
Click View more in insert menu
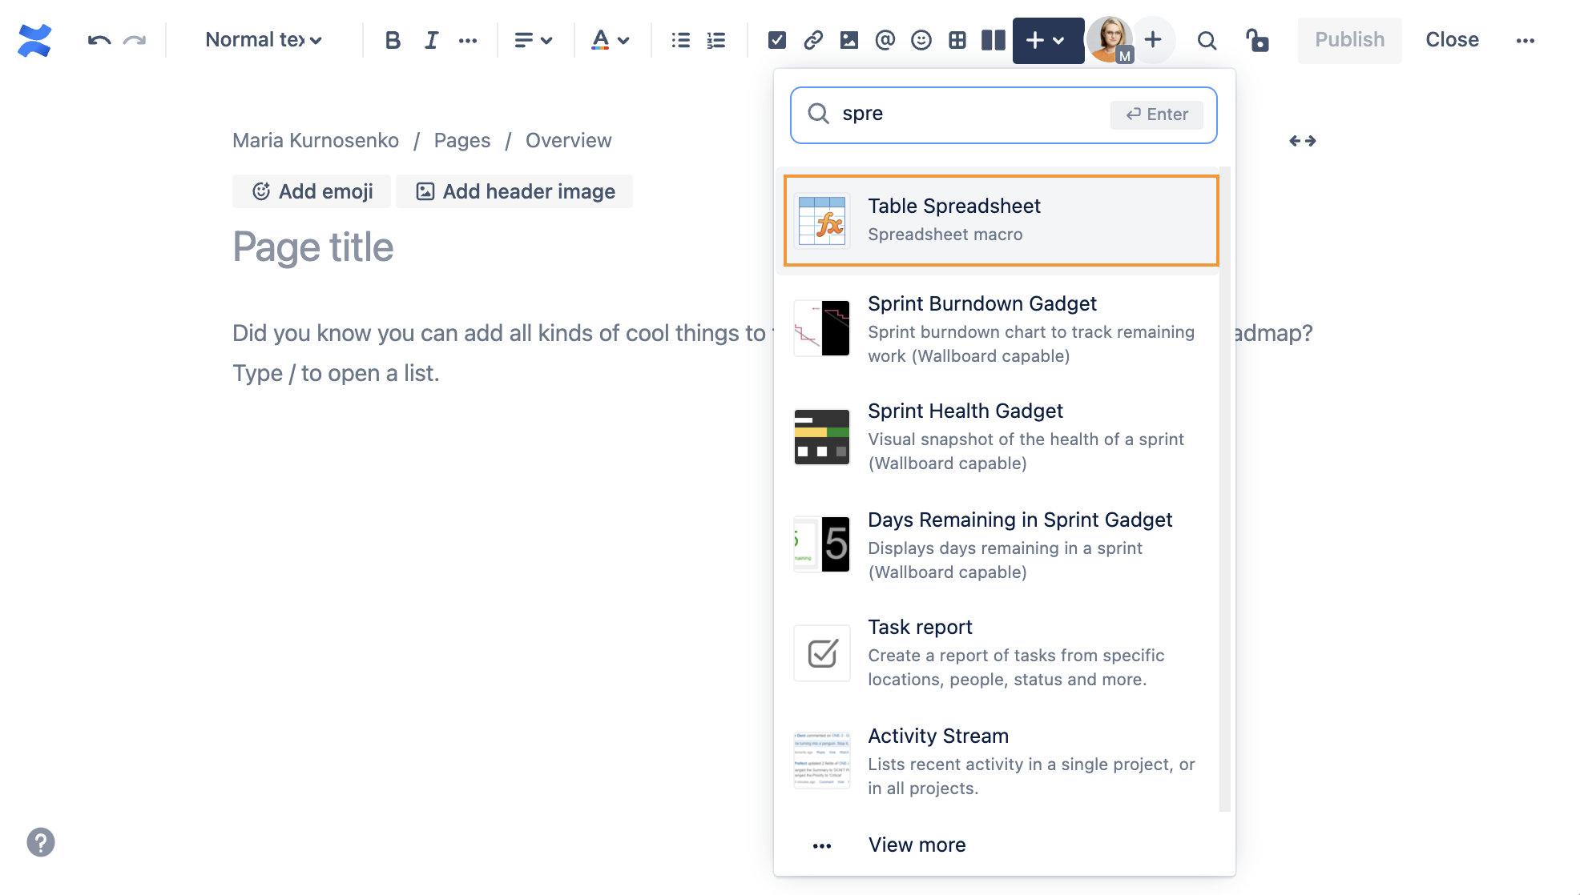[917, 845]
